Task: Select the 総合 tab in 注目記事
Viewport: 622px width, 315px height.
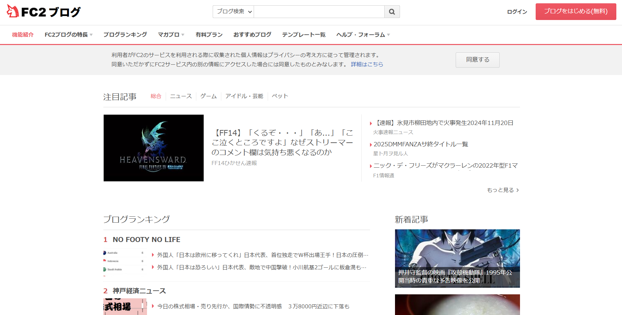Action: [156, 96]
